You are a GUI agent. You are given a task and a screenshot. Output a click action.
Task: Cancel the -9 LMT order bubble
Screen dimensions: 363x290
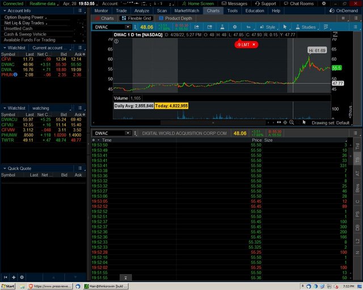pos(254,44)
